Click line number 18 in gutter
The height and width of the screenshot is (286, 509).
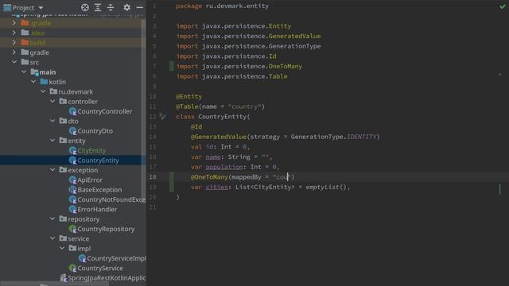click(153, 176)
